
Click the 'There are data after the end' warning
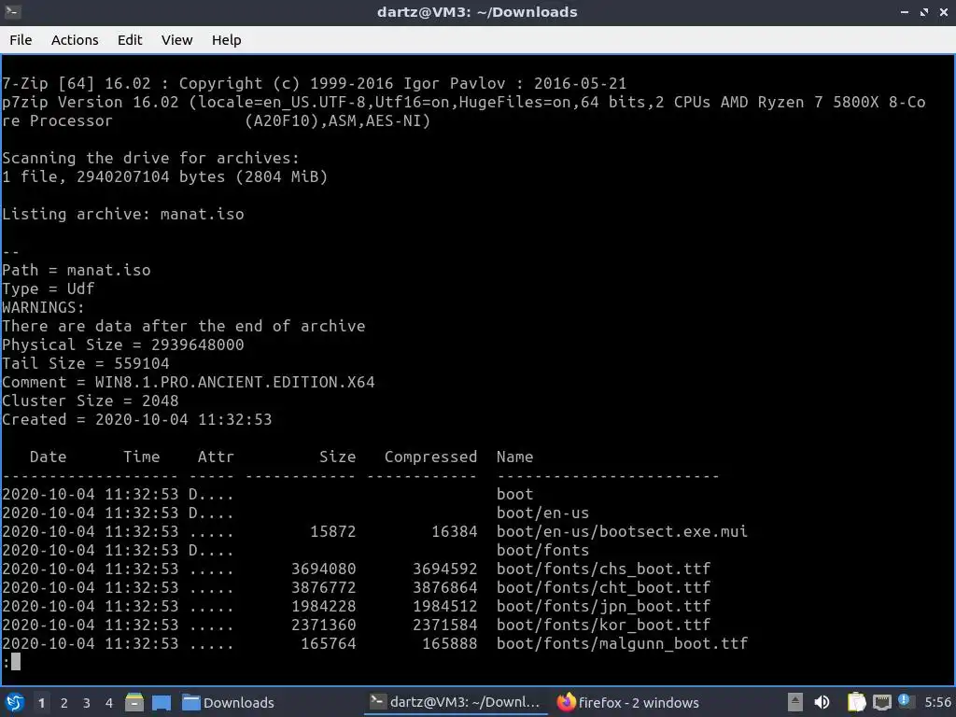click(x=184, y=326)
